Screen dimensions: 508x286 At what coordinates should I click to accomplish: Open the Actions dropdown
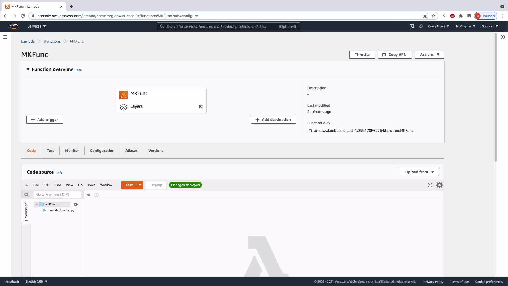tap(429, 55)
